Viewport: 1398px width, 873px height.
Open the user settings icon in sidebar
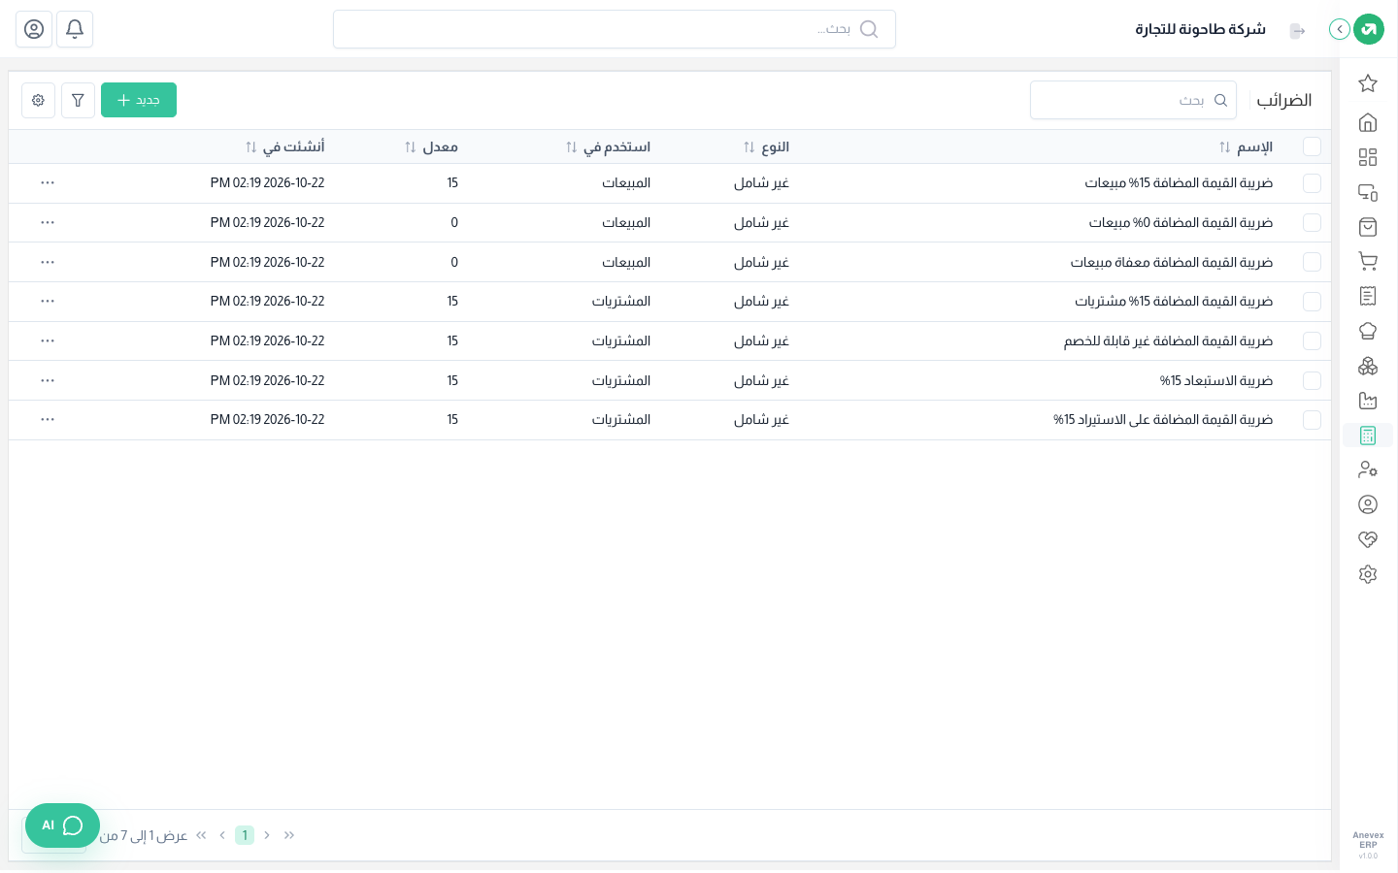click(1368, 469)
